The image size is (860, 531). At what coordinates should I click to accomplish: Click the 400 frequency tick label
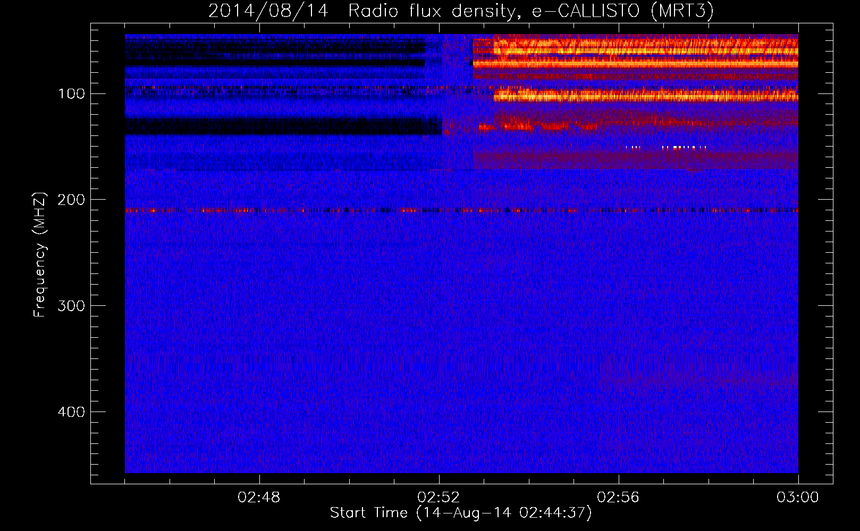71,412
